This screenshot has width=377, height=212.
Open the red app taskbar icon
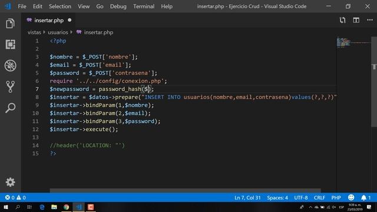[91, 207]
